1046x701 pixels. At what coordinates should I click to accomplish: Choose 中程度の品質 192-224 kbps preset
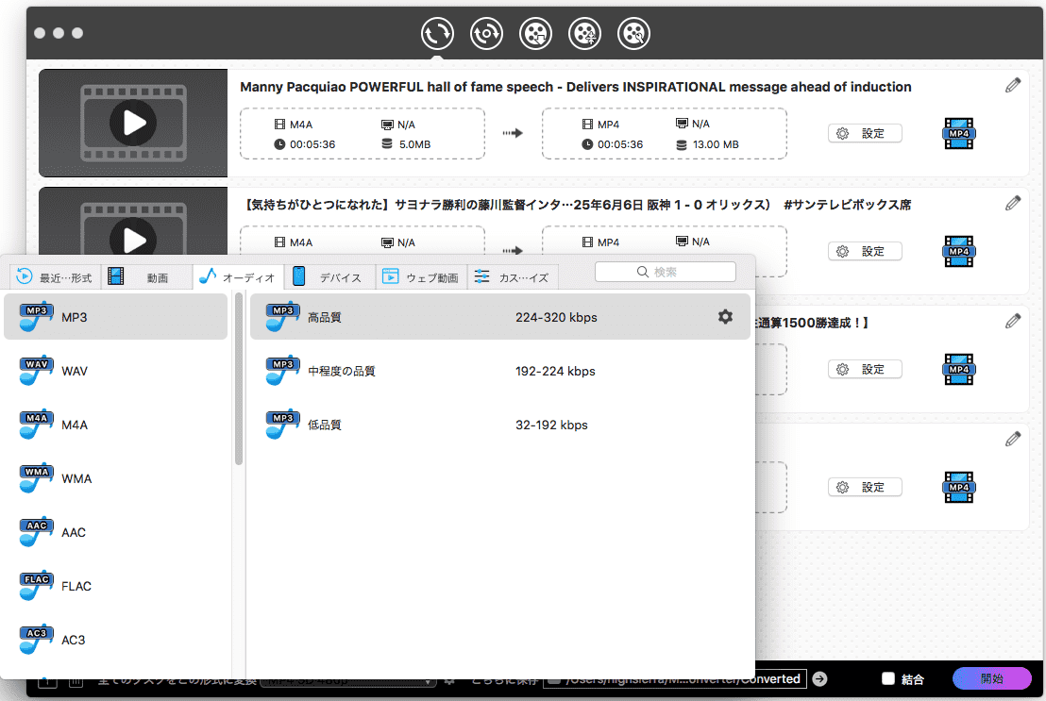500,371
